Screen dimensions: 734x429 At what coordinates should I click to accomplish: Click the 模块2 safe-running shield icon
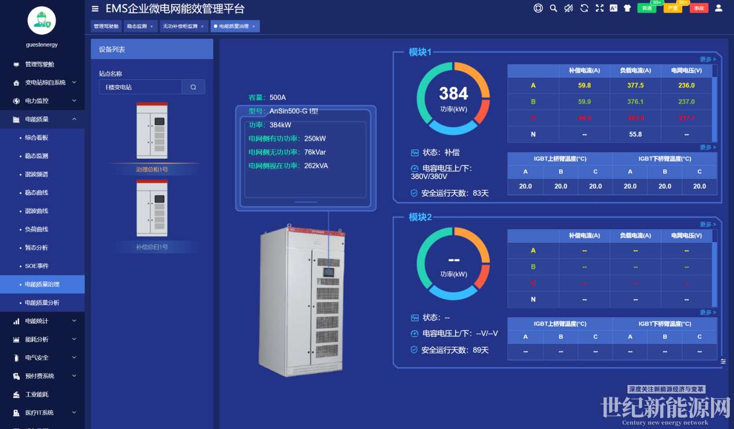[414, 350]
